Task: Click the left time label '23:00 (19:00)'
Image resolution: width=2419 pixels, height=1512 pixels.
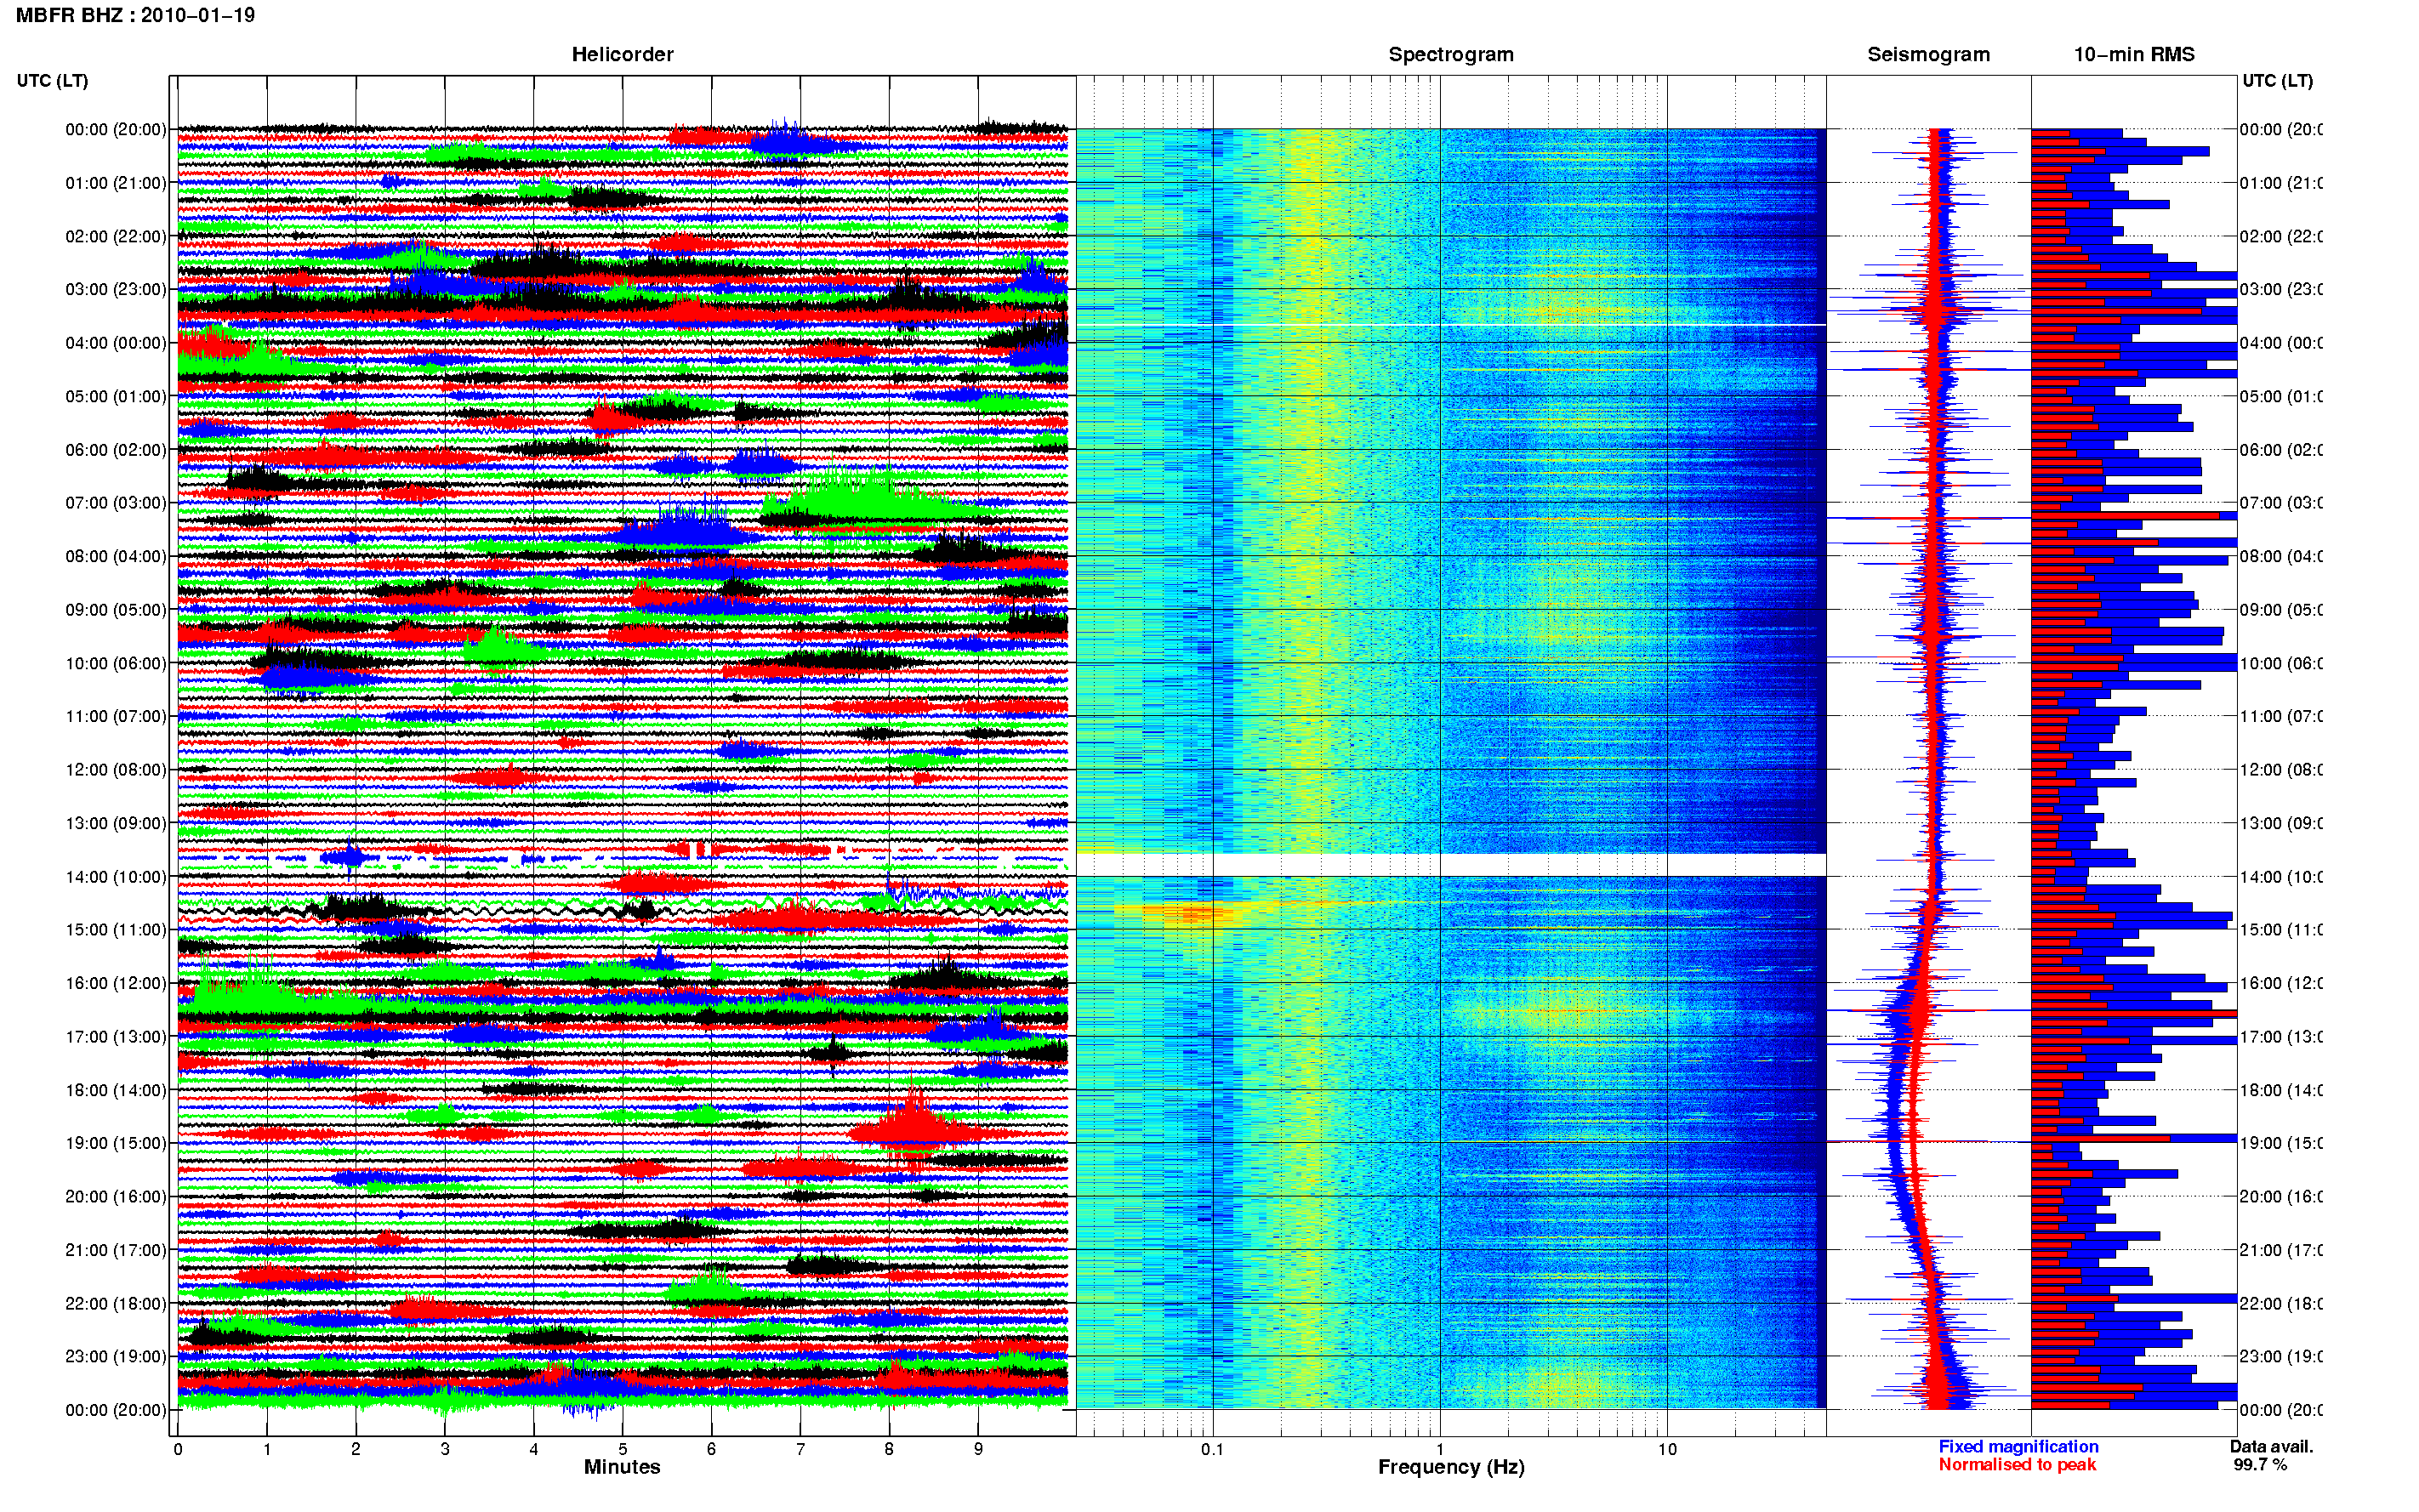Action: (x=116, y=1357)
